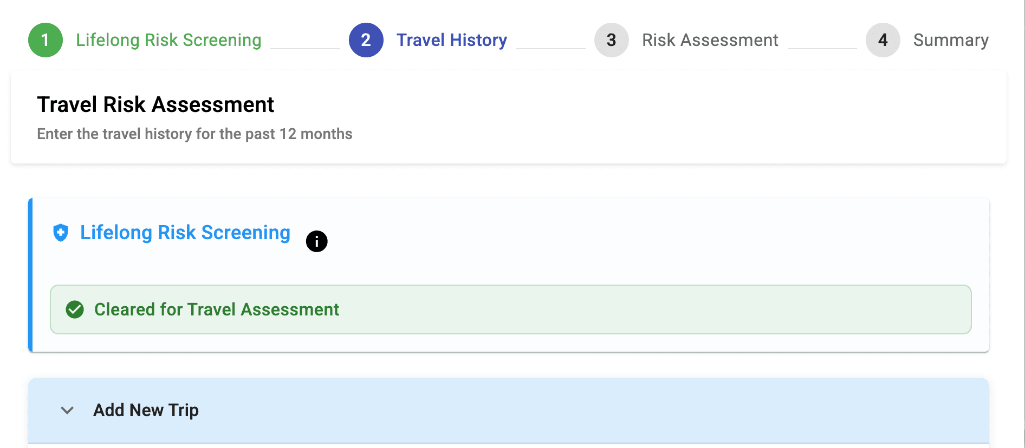
Task: Navigate to the Risk Assessment step
Action: (710, 40)
